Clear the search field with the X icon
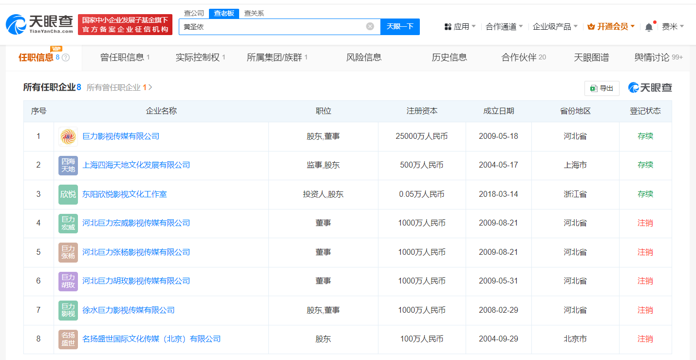Screen dimensions: 696x360 pos(370,26)
